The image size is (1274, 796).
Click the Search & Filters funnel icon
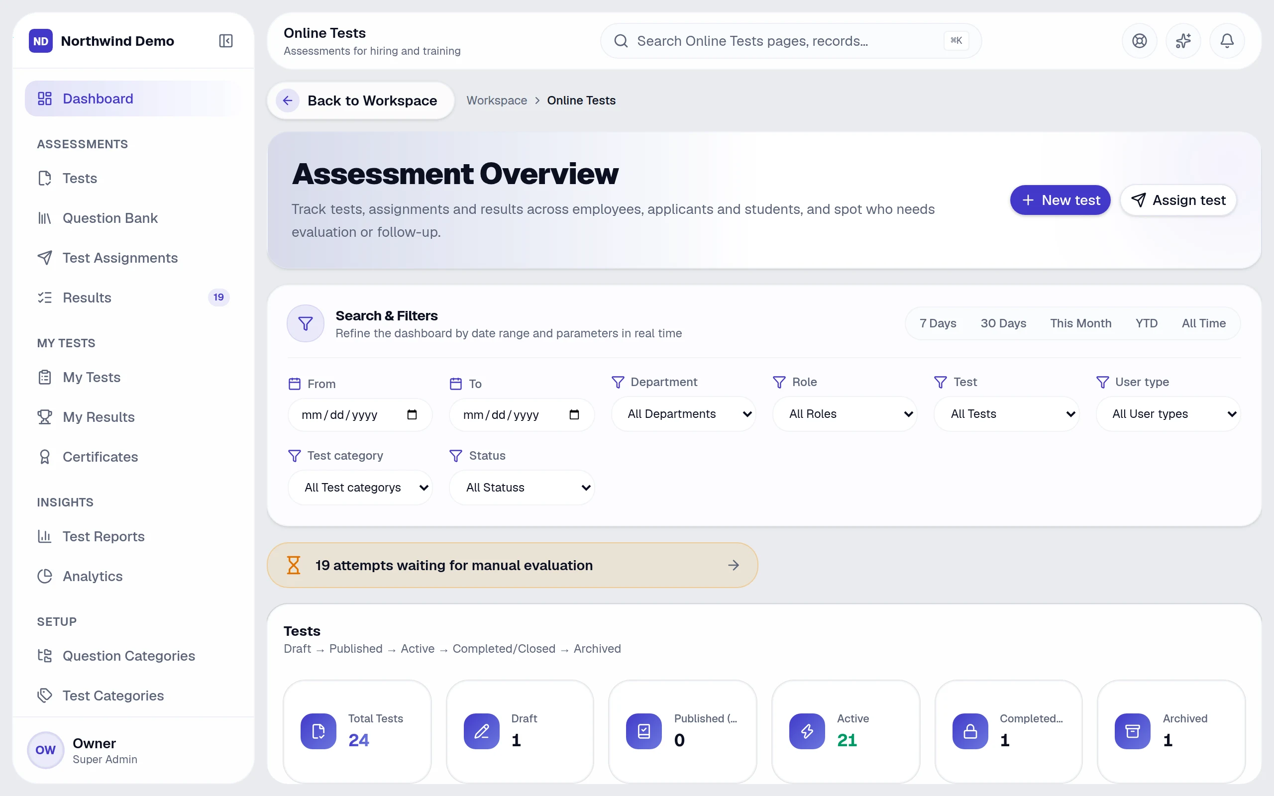(x=306, y=323)
